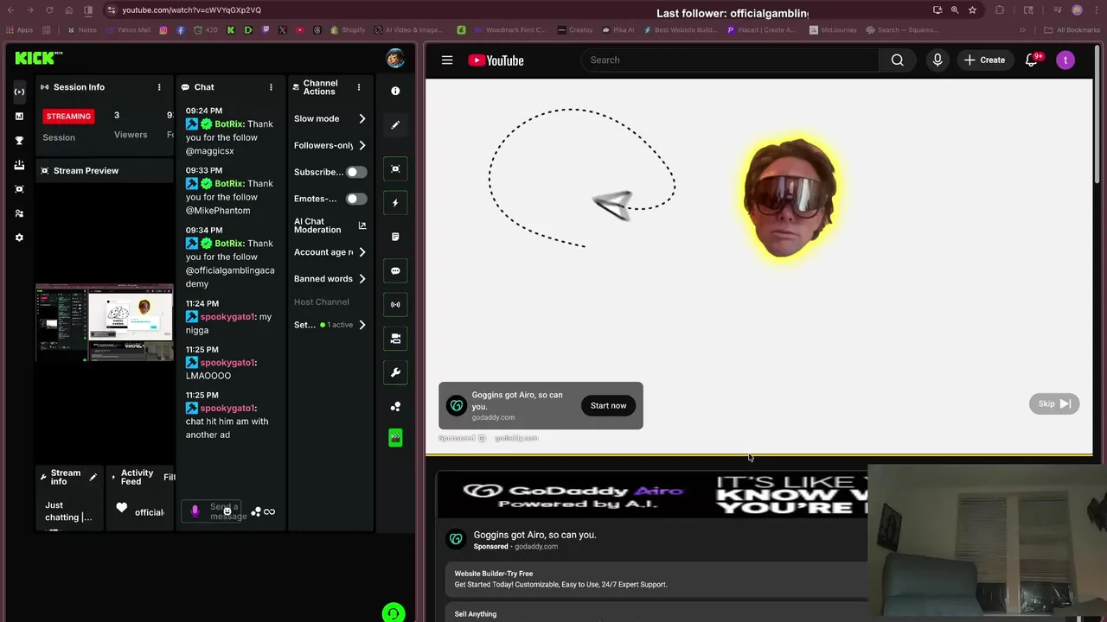Open the Chrome three-dot menu
Viewport: 1107px width, 622px height.
point(1096,10)
